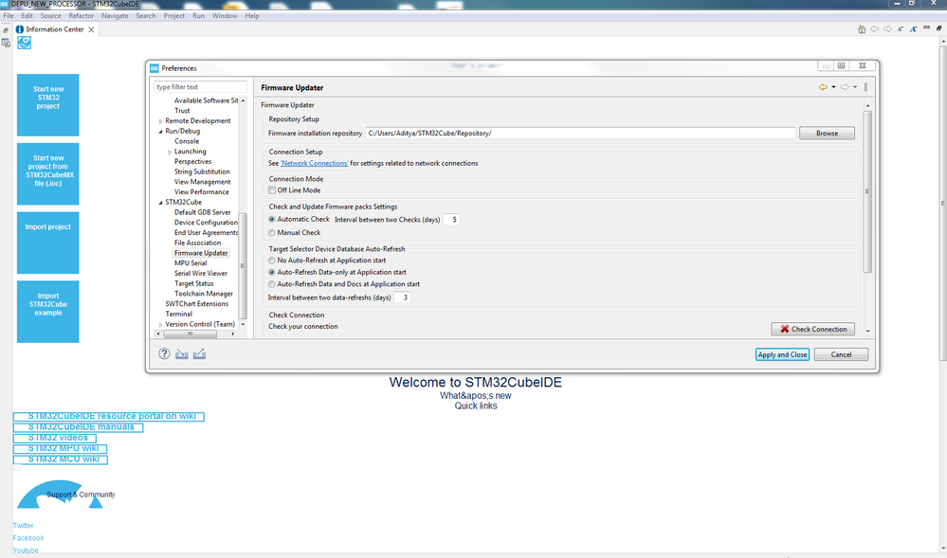The height and width of the screenshot is (558, 947).
Task: Click the data-refreshs interval days field
Action: tap(402, 297)
